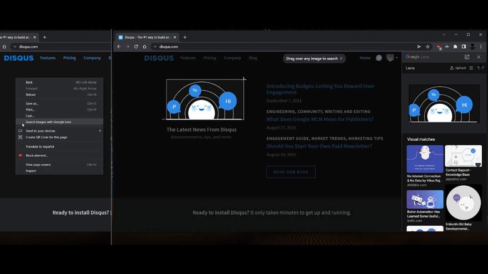Open a new tab in the context-menu window
The image size is (488, 274).
coord(44,37)
